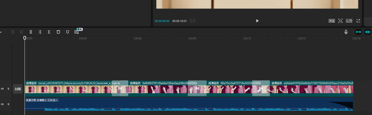
Task: Toggle auto snapping button at toolbar right
Action: tap(368, 32)
